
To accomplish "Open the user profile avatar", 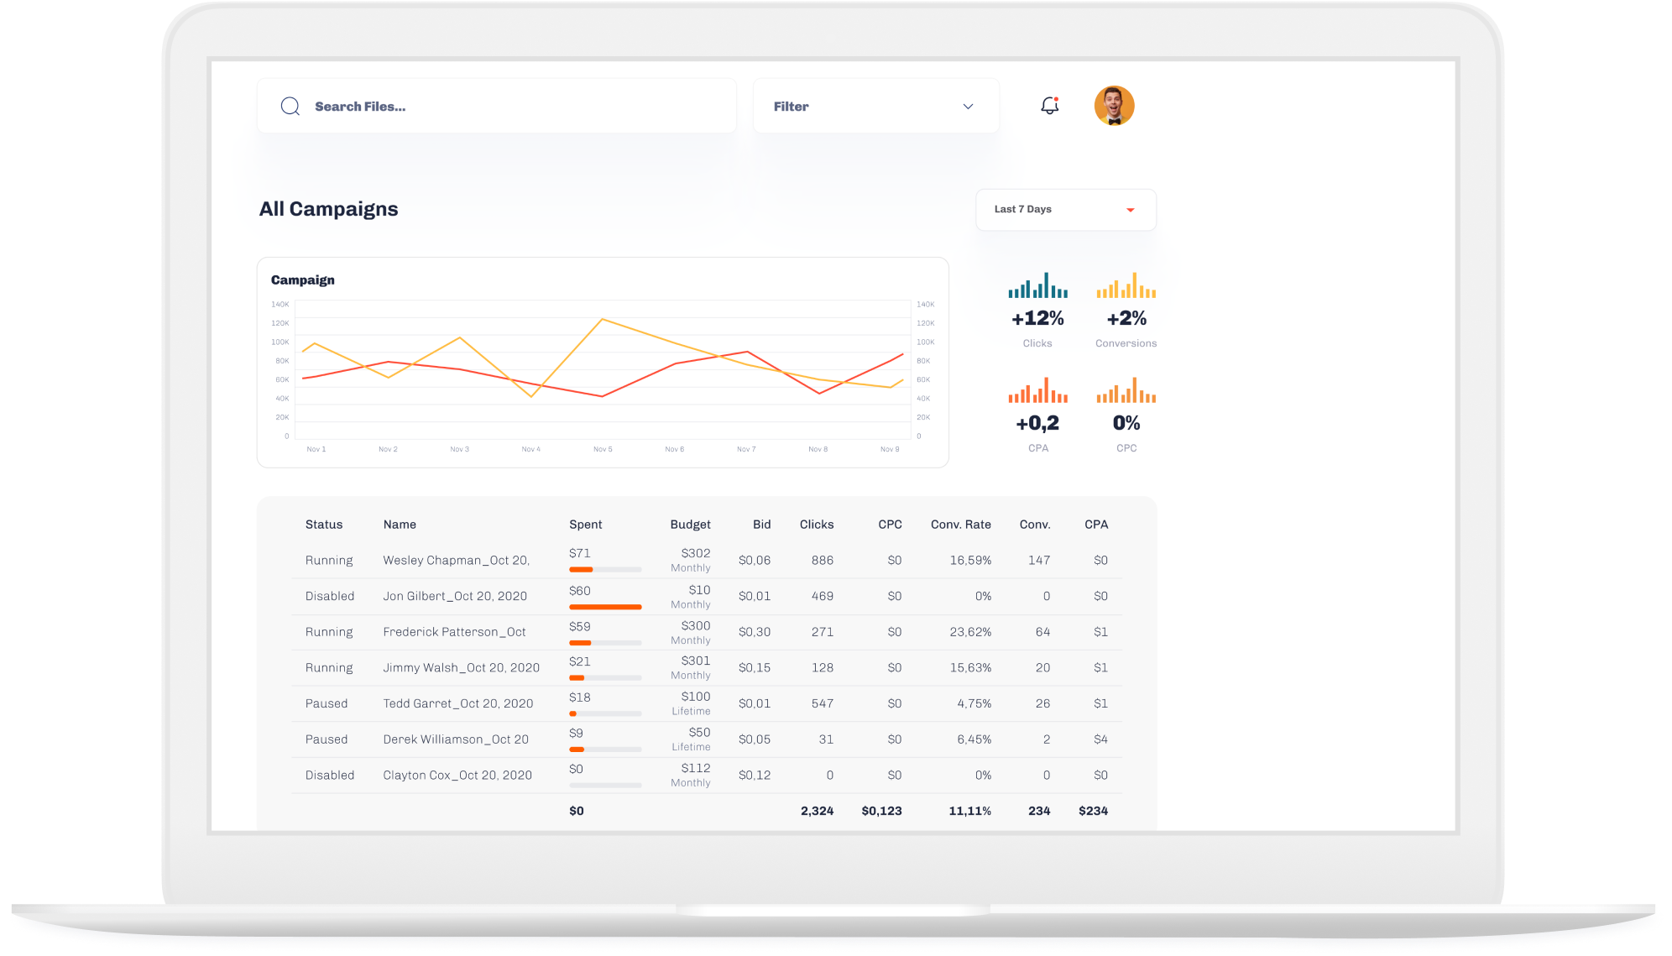I will [1114, 106].
